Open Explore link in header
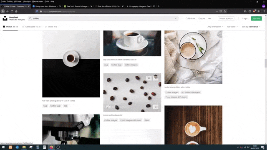This screenshot has height=150, width=267. (202, 18)
